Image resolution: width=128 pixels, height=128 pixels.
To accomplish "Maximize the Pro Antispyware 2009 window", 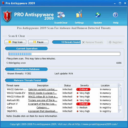I will pos(120,3).
